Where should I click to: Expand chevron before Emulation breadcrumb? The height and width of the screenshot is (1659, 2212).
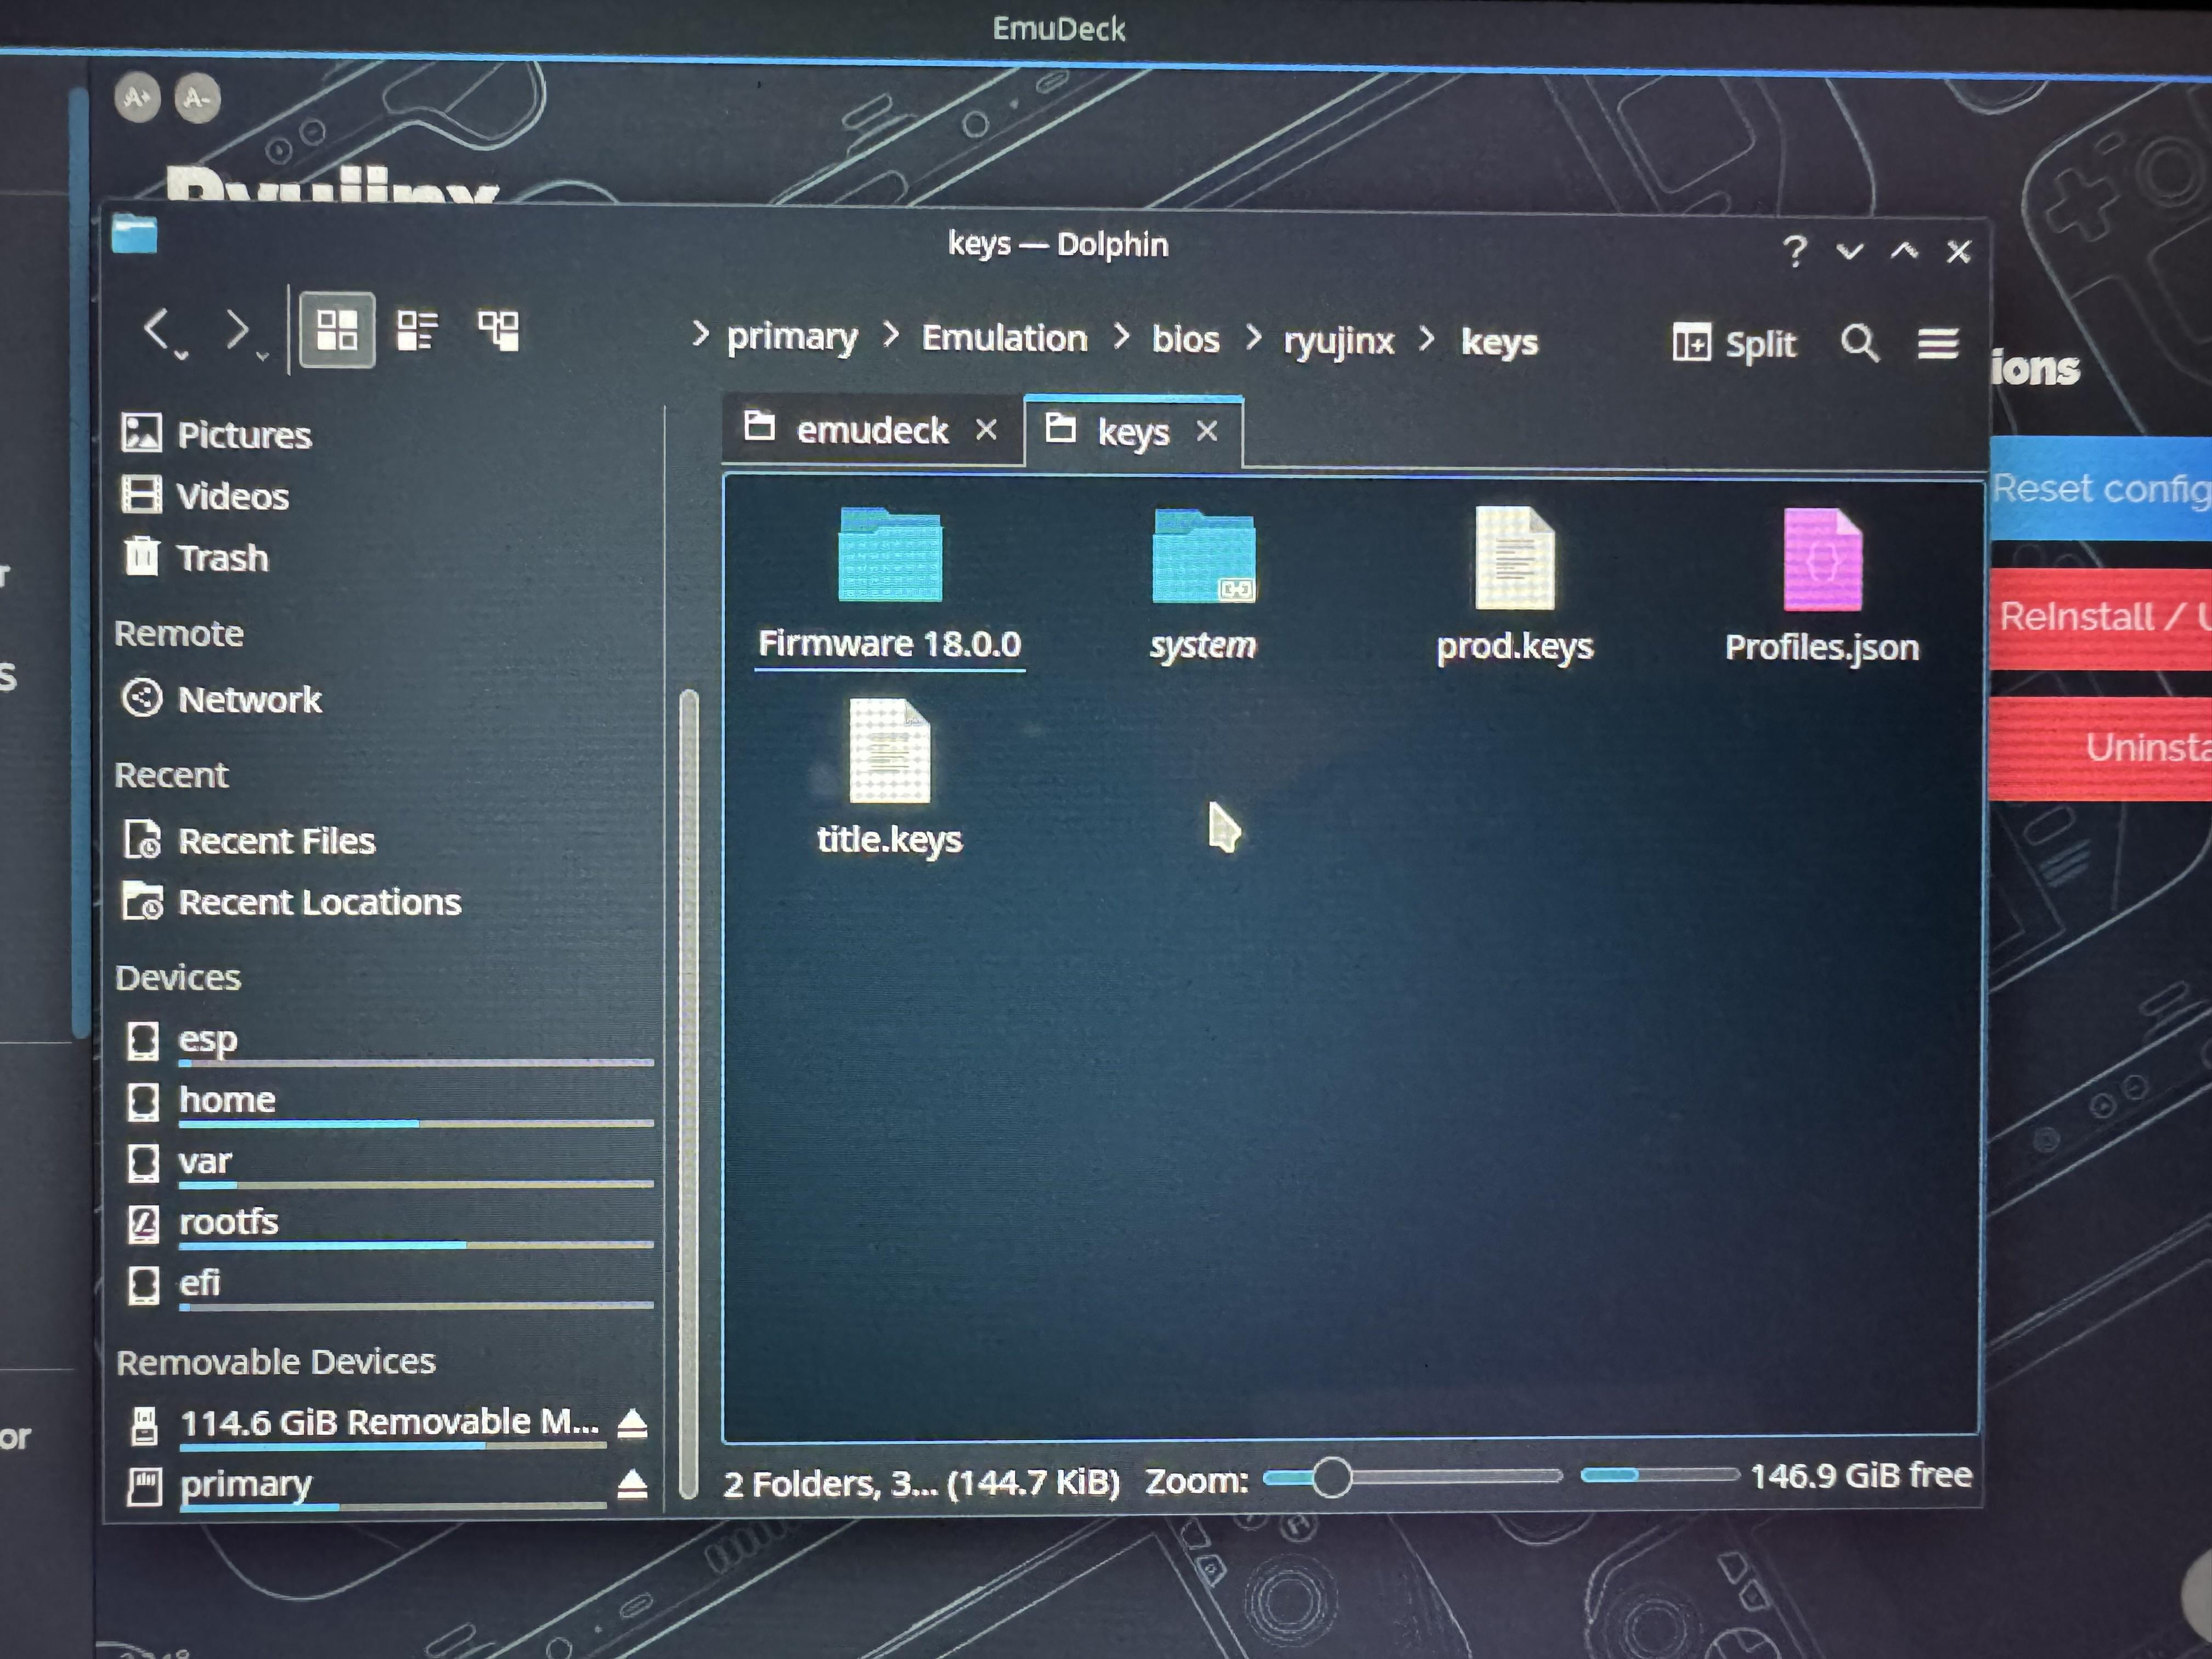(x=890, y=335)
